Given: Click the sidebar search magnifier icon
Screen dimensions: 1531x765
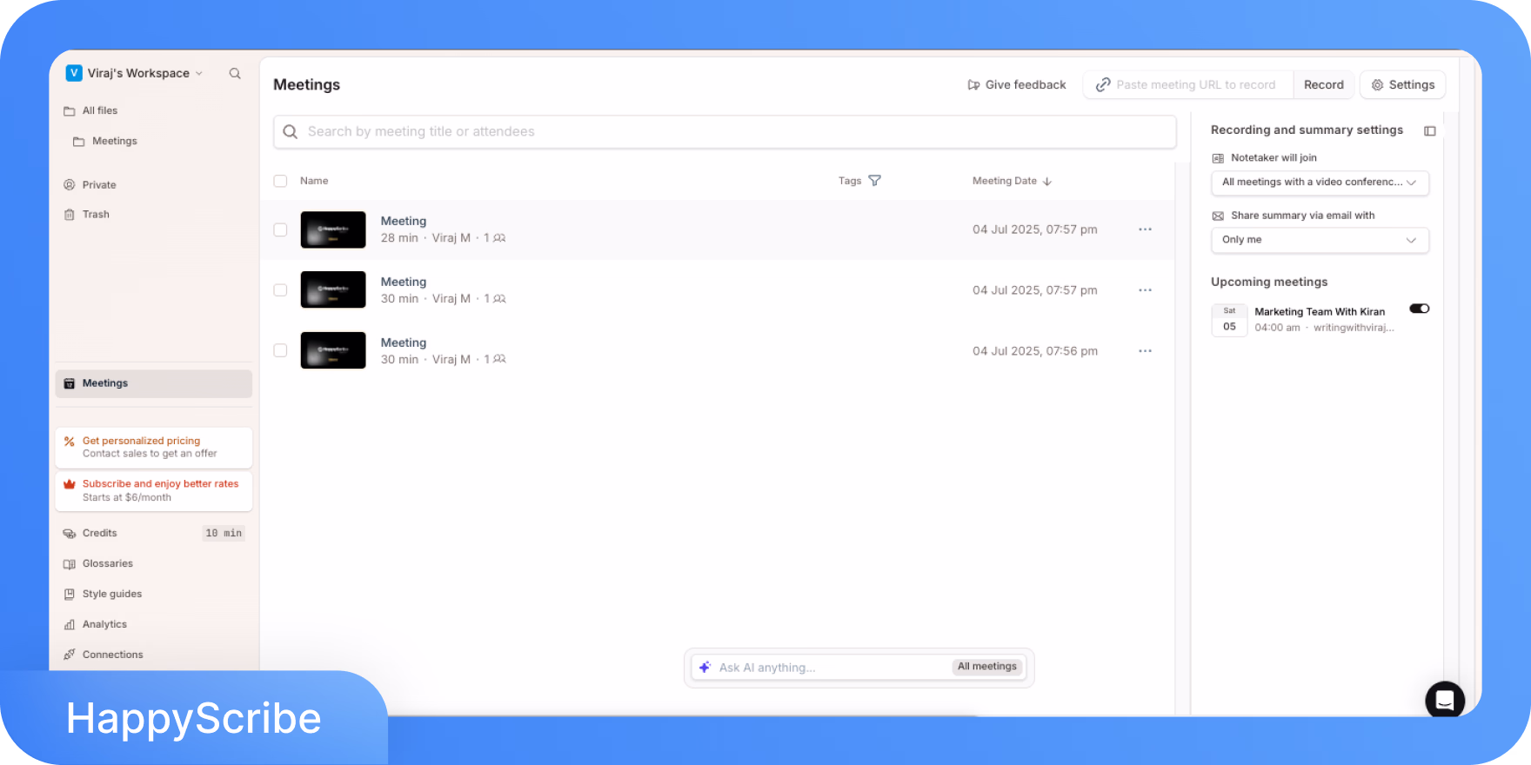Looking at the screenshot, I should 235,74.
